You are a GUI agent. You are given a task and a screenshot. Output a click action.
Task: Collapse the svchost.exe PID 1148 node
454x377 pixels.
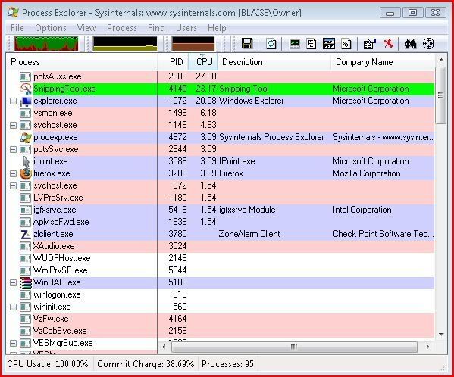(x=13, y=125)
